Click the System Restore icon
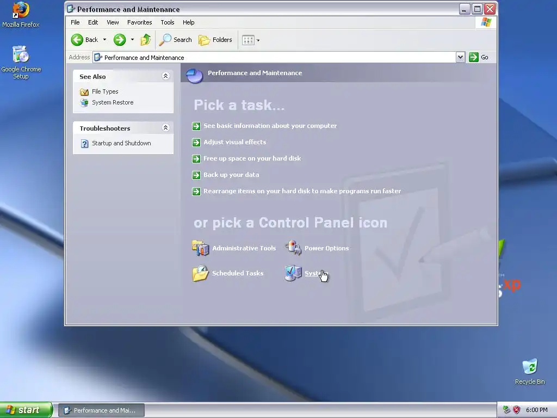This screenshot has height=418, width=557. click(84, 103)
